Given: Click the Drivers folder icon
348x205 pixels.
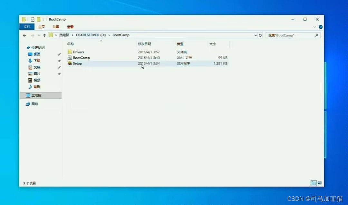Looking at the screenshot, I should pyautogui.click(x=70, y=52).
